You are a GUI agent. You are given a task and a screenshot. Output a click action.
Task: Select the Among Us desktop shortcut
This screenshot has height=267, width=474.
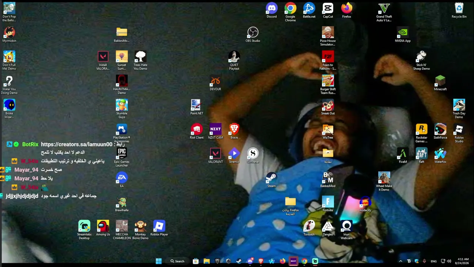(103, 228)
